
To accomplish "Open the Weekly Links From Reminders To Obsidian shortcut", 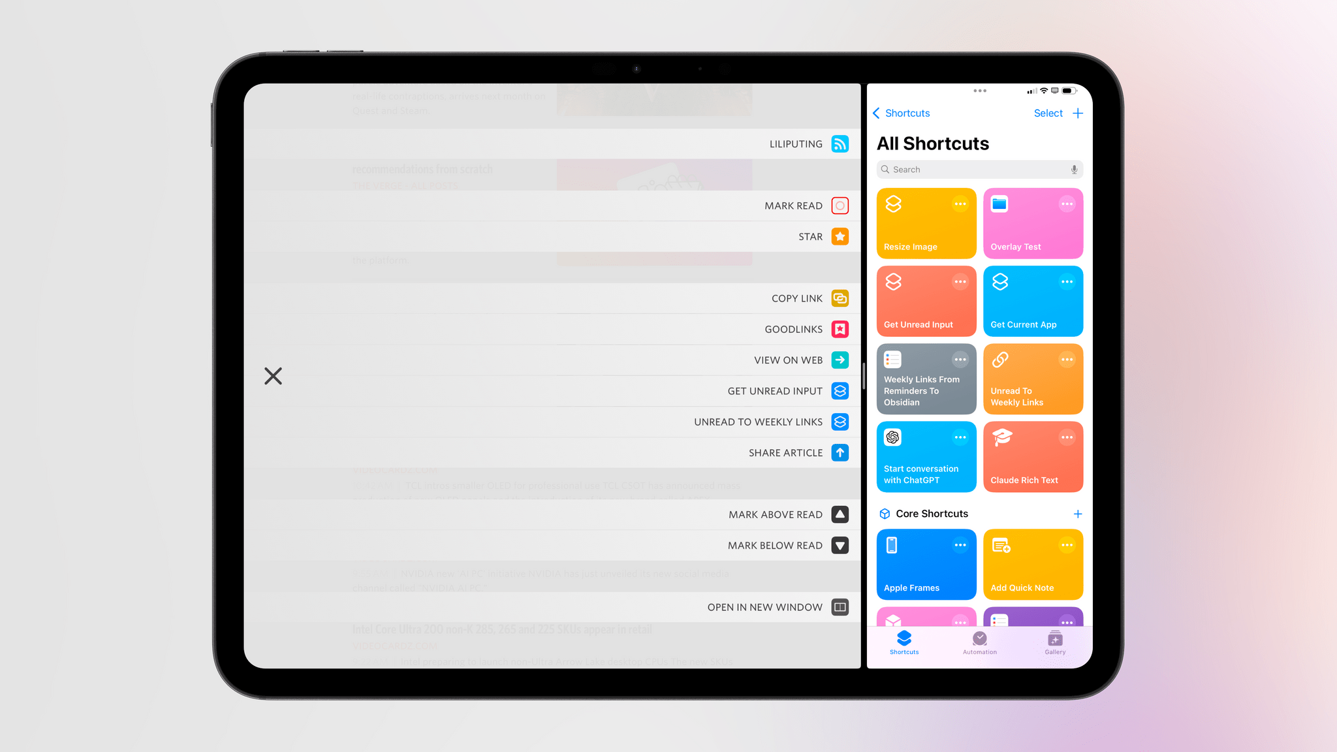I will pyautogui.click(x=926, y=379).
